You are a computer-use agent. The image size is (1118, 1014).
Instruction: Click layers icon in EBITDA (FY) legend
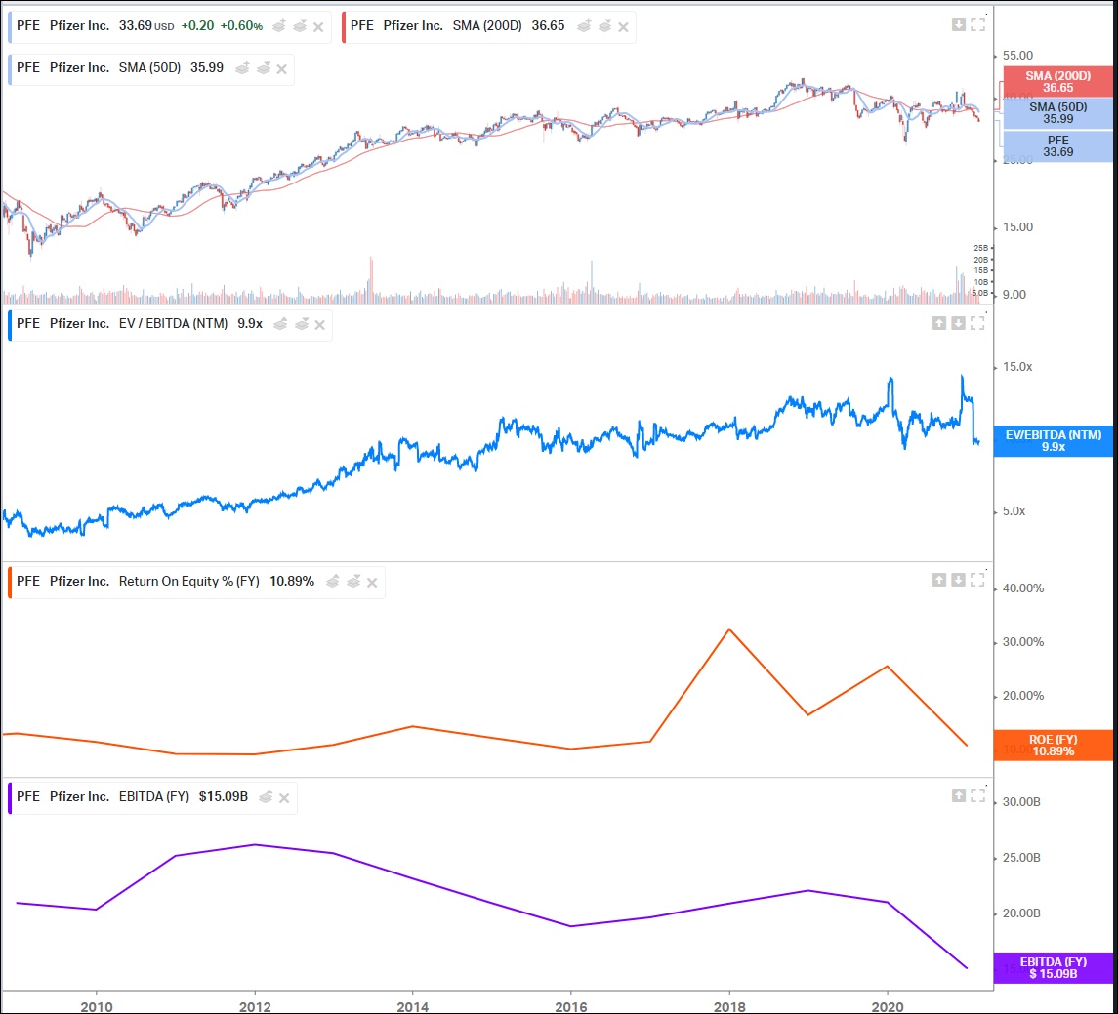(x=266, y=796)
